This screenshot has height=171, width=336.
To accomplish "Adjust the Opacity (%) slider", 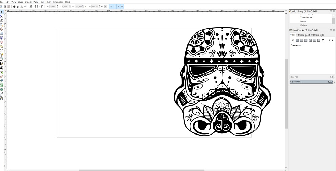I will (311, 82).
